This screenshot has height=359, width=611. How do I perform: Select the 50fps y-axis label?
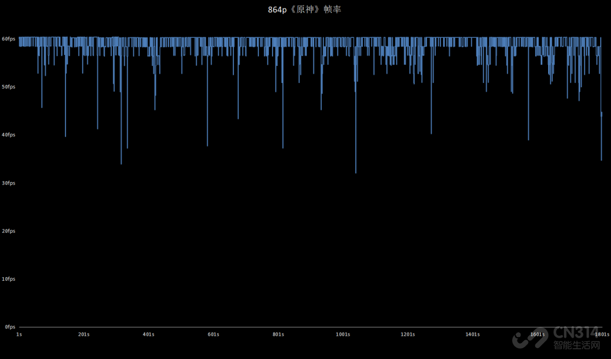tap(9, 87)
